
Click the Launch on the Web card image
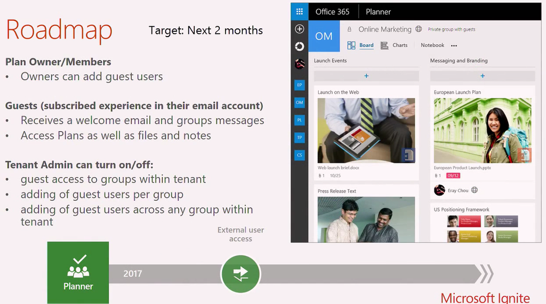366,131
